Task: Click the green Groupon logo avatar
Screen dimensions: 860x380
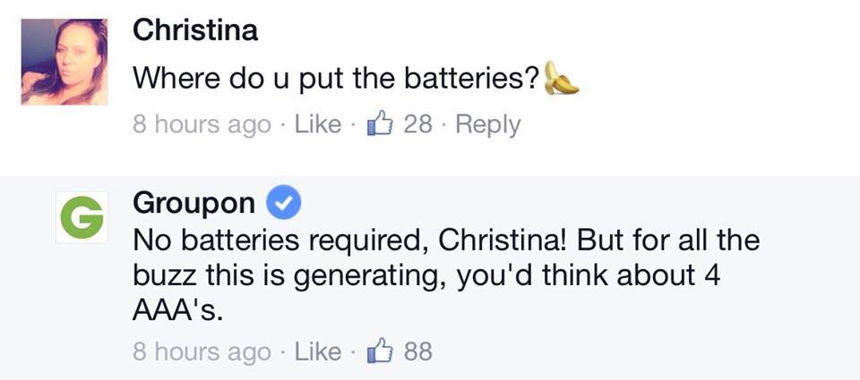Action: click(x=82, y=216)
